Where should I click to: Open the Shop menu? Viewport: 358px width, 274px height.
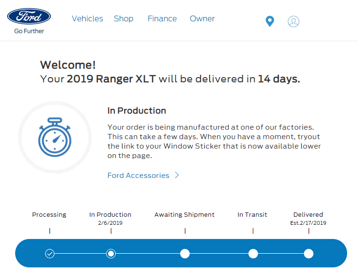pyautogui.click(x=123, y=18)
